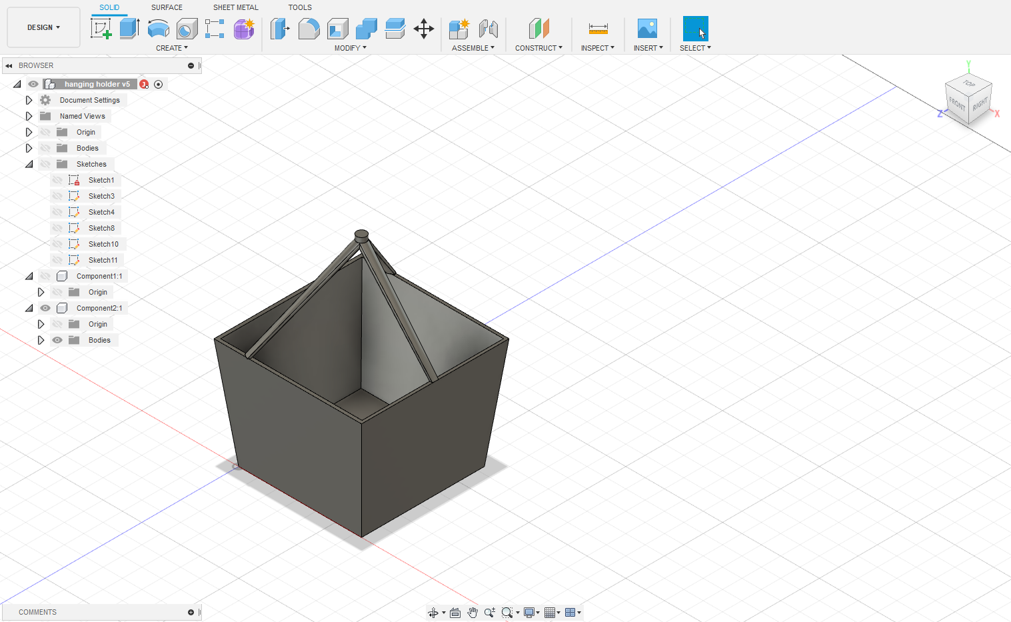Click the FRONT face of ViewCube
Viewport: 1011px width, 622px height.
pyautogui.click(x=957, y=104)
